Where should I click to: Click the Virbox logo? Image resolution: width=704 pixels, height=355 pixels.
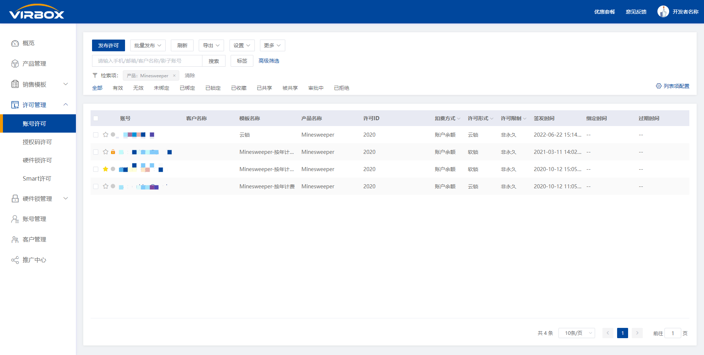[x=37, y=11]
